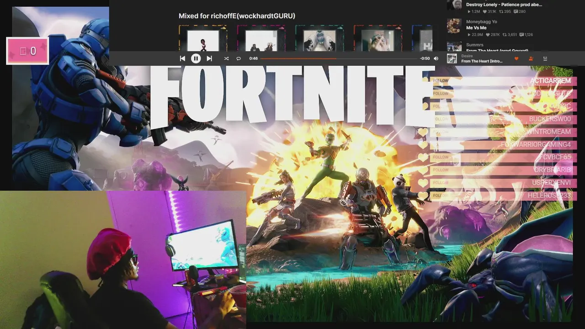This screenshot has width=585, height=329.
Task: Toggle repeat in the music player
Action: 239,58
